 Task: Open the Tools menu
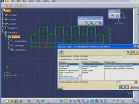[x=39, y=1]
